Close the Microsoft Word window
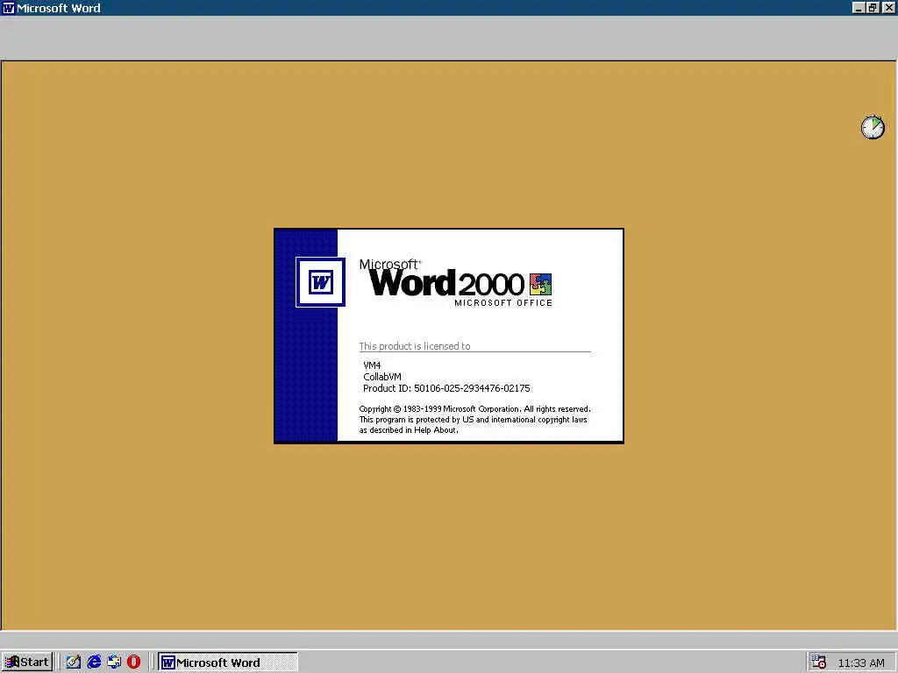 [x=888, y=8]
